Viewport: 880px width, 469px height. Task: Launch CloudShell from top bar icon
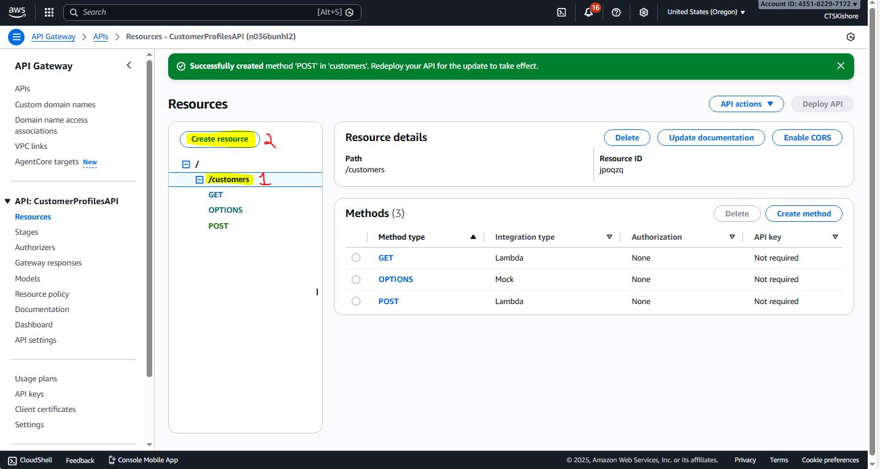point(561,12)
